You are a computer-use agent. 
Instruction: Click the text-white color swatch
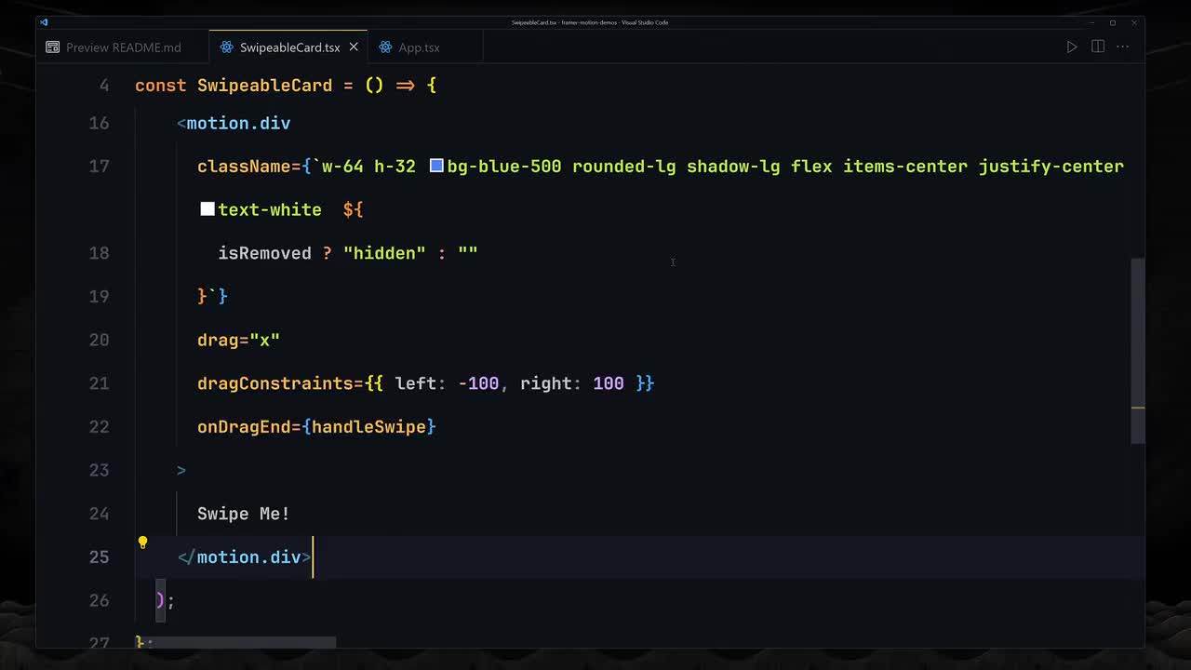(x=207, y=209)
